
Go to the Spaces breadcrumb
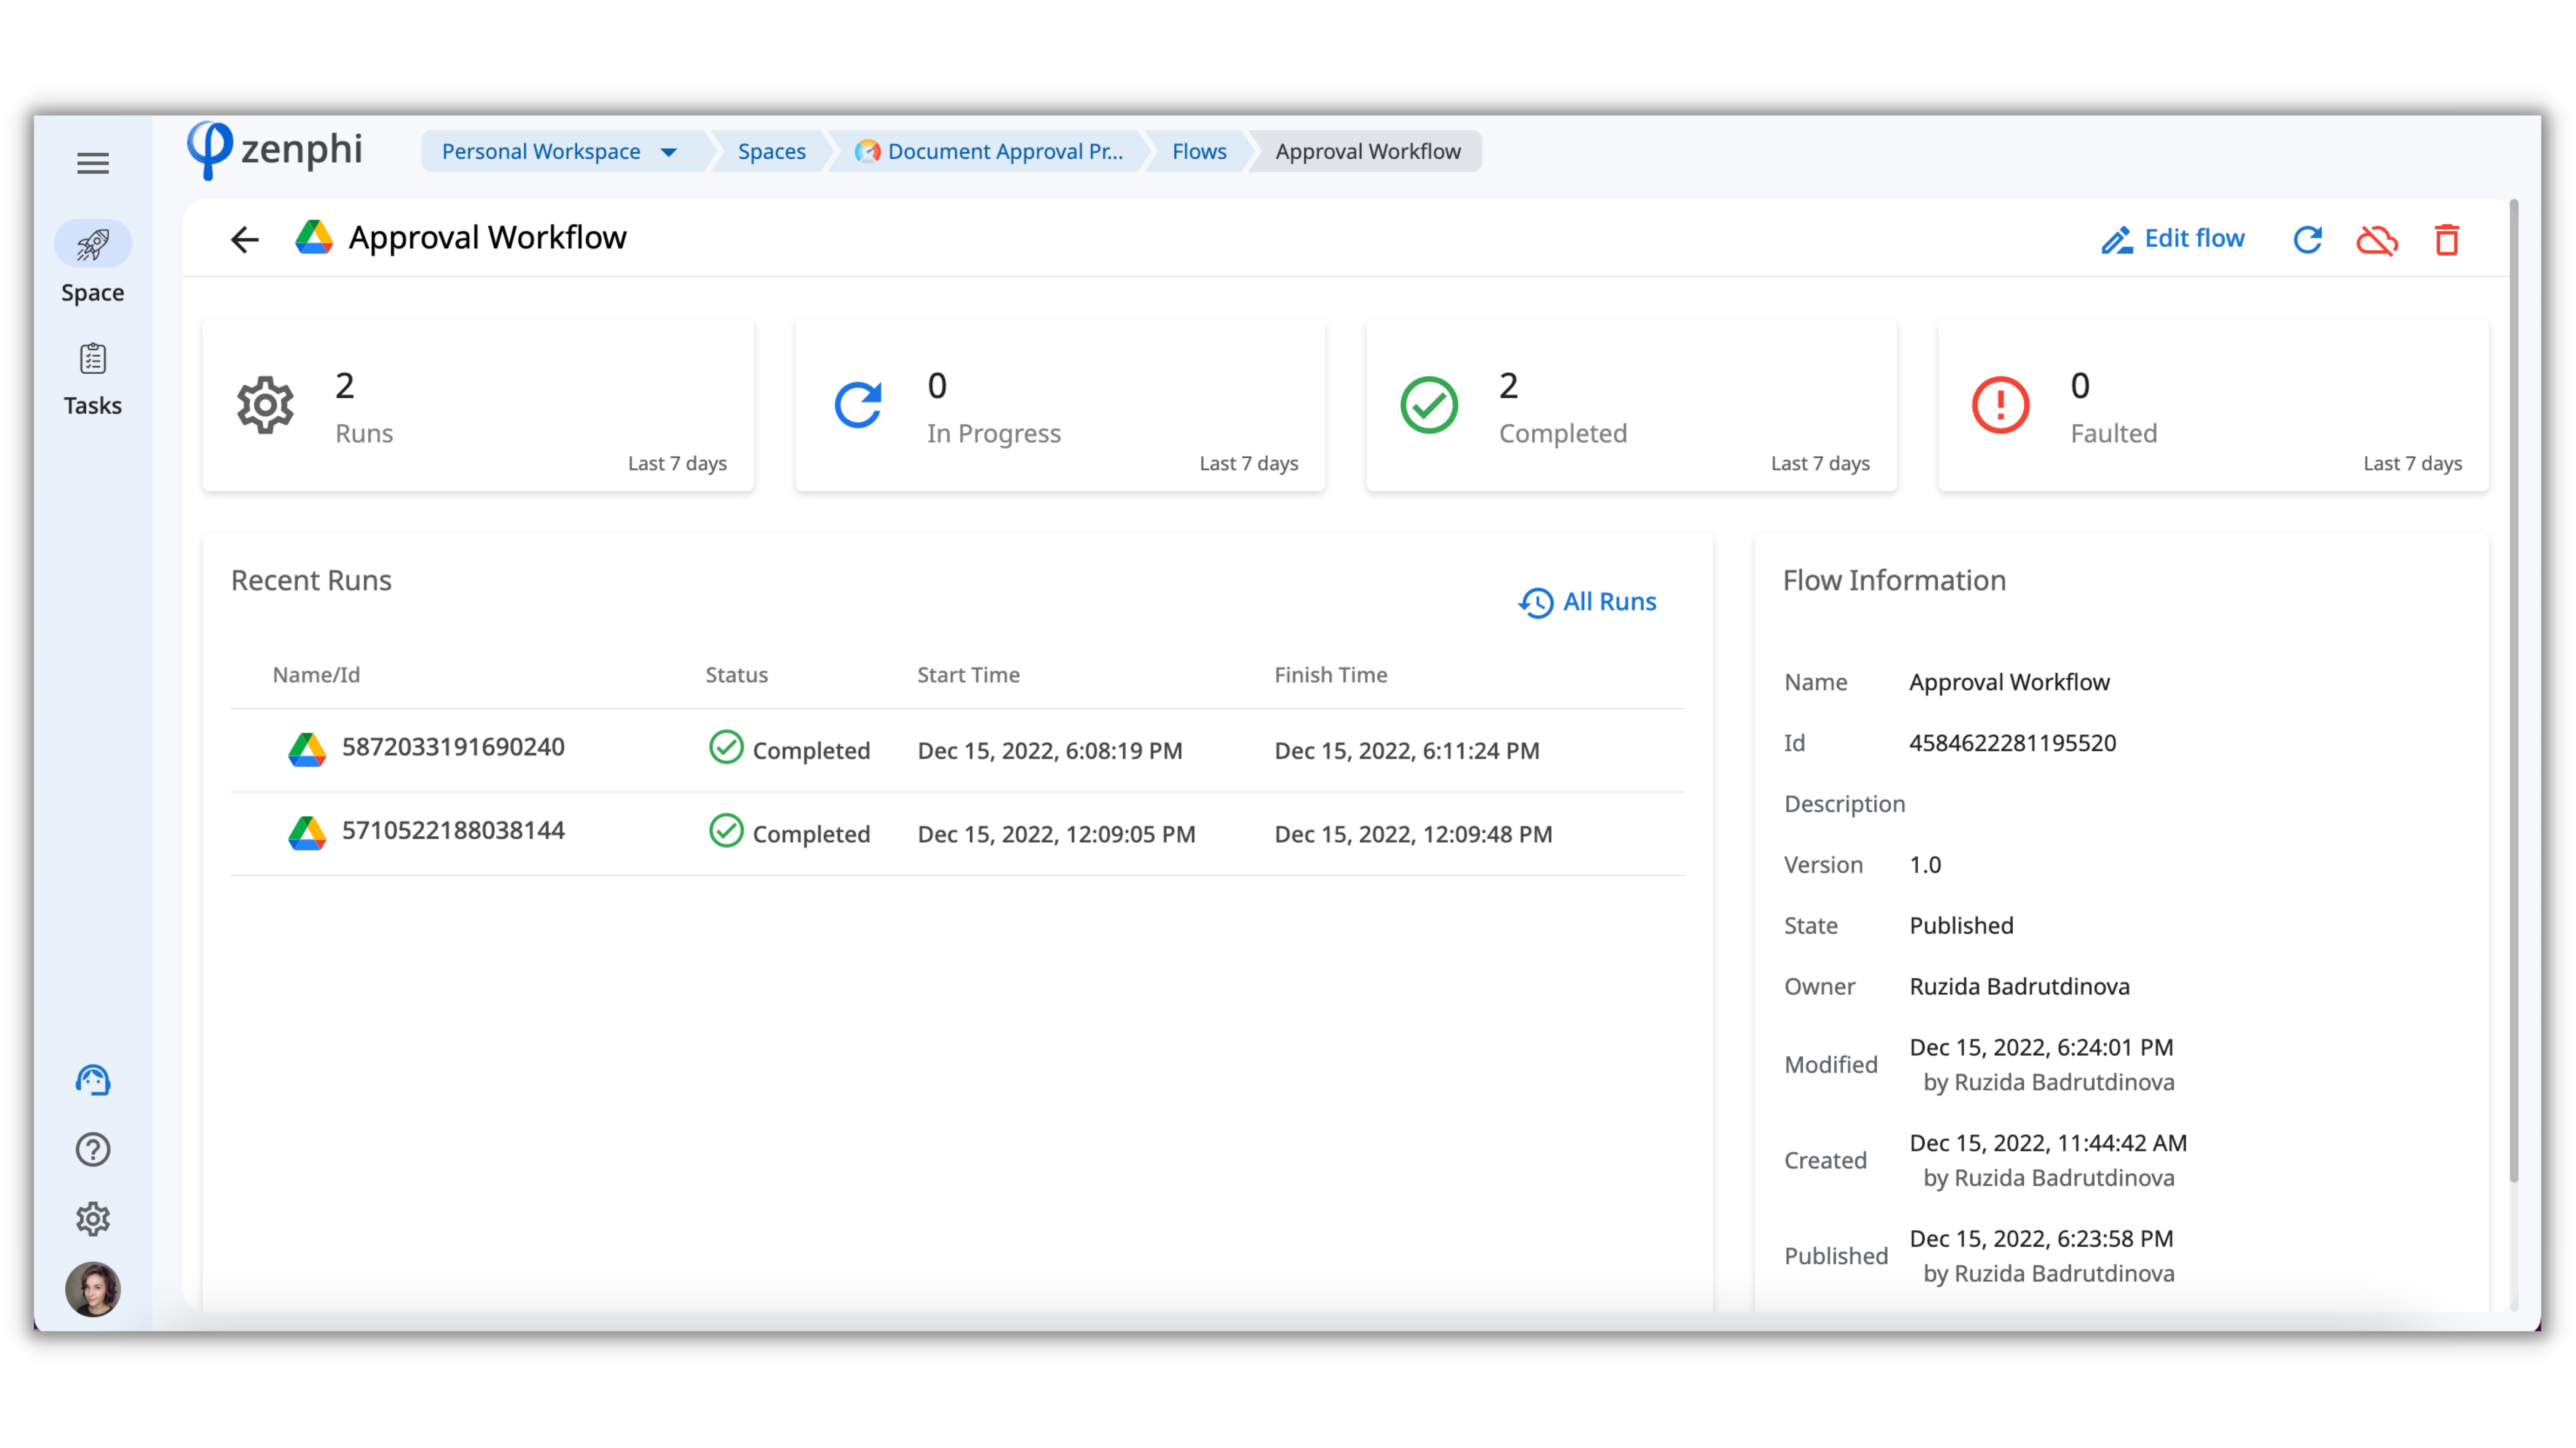coord(771,152)
